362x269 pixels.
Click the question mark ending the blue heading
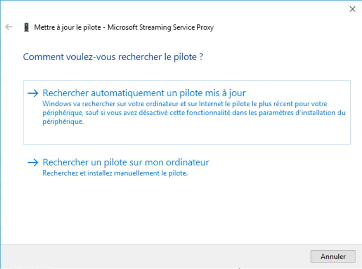(201, 57)
